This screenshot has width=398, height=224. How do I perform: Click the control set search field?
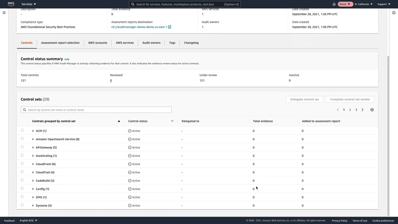click(x=96, y=110)
